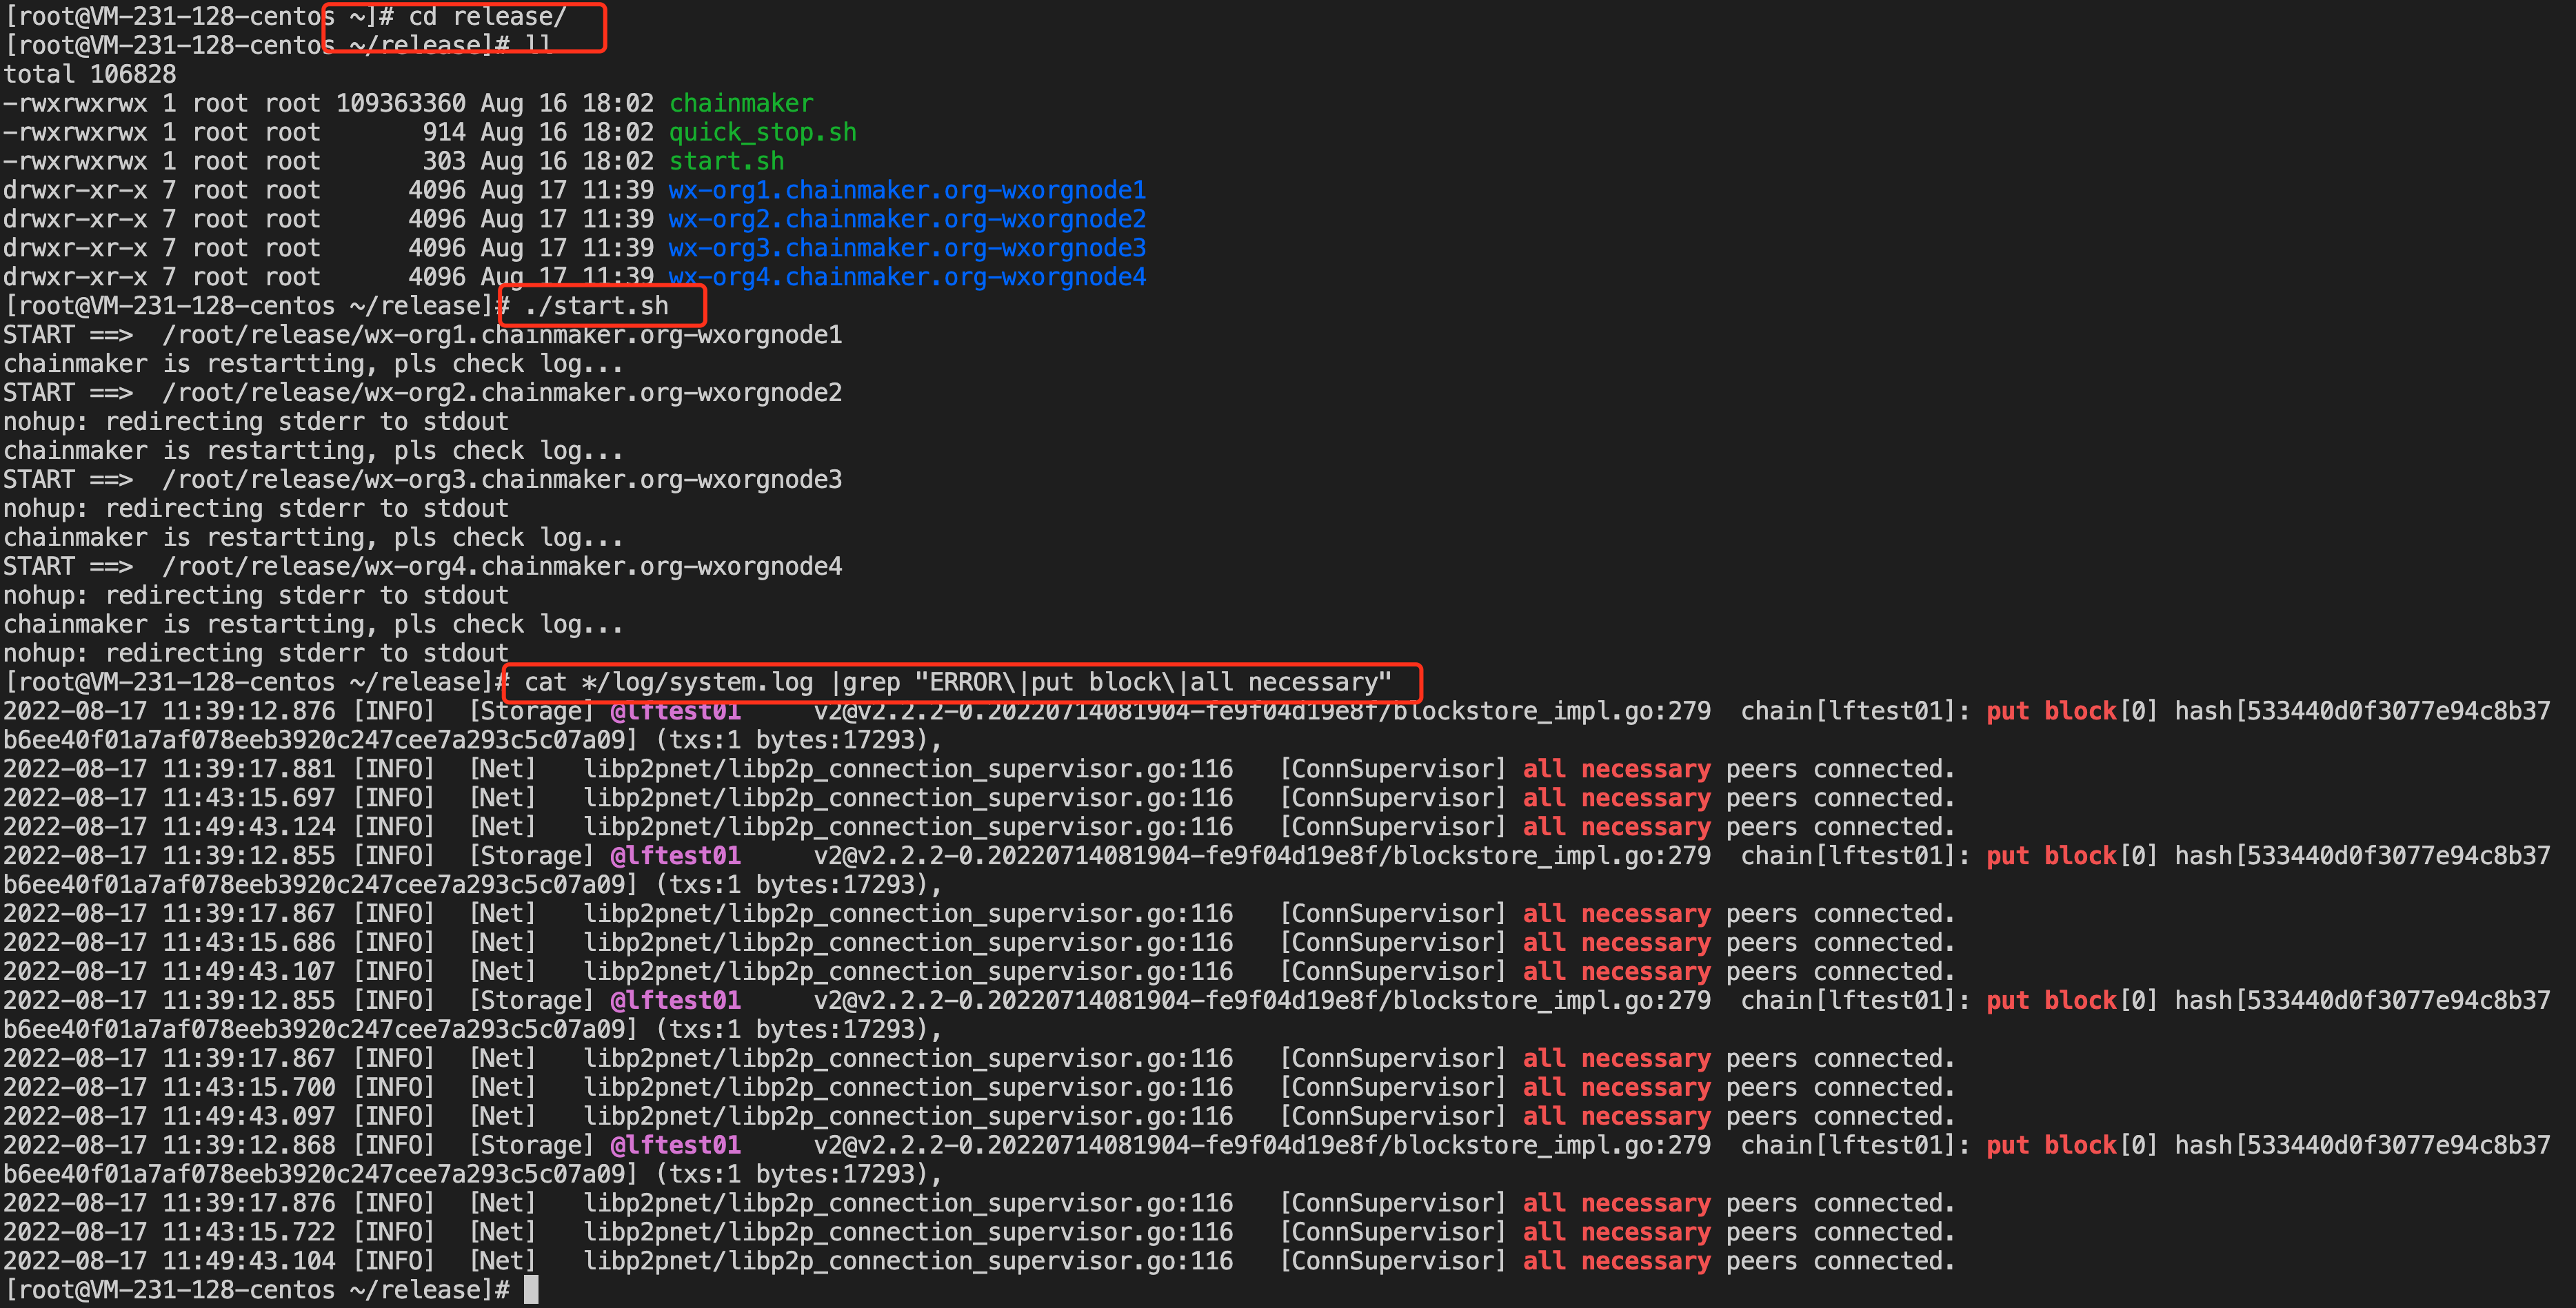The height and width of the screenshot is (1308, 2576).
Task: Click the 'total 106828' line
Action: 90,74
